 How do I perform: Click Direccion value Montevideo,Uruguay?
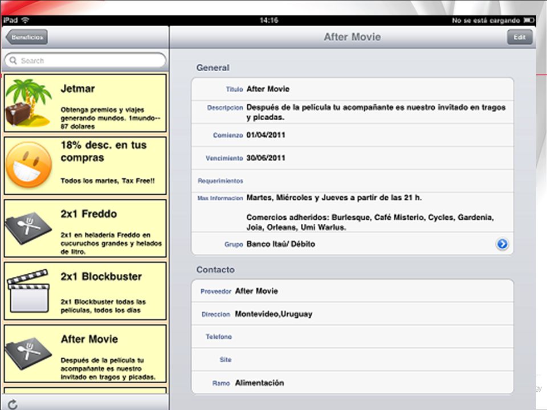coord(273,314)
